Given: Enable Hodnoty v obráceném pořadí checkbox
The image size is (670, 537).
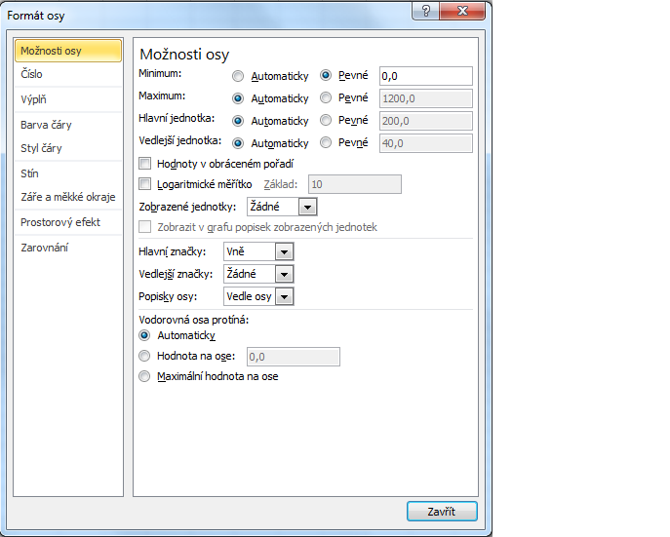Looking at the screenshot, I should [146, 164].
